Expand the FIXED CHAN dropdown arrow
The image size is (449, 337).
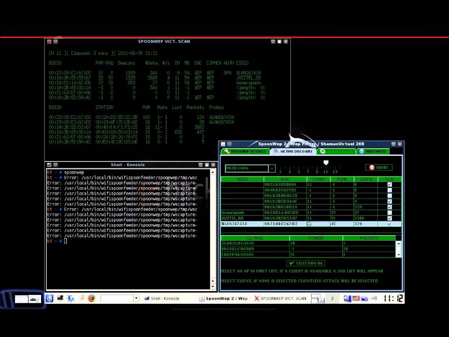click(272, 168)
